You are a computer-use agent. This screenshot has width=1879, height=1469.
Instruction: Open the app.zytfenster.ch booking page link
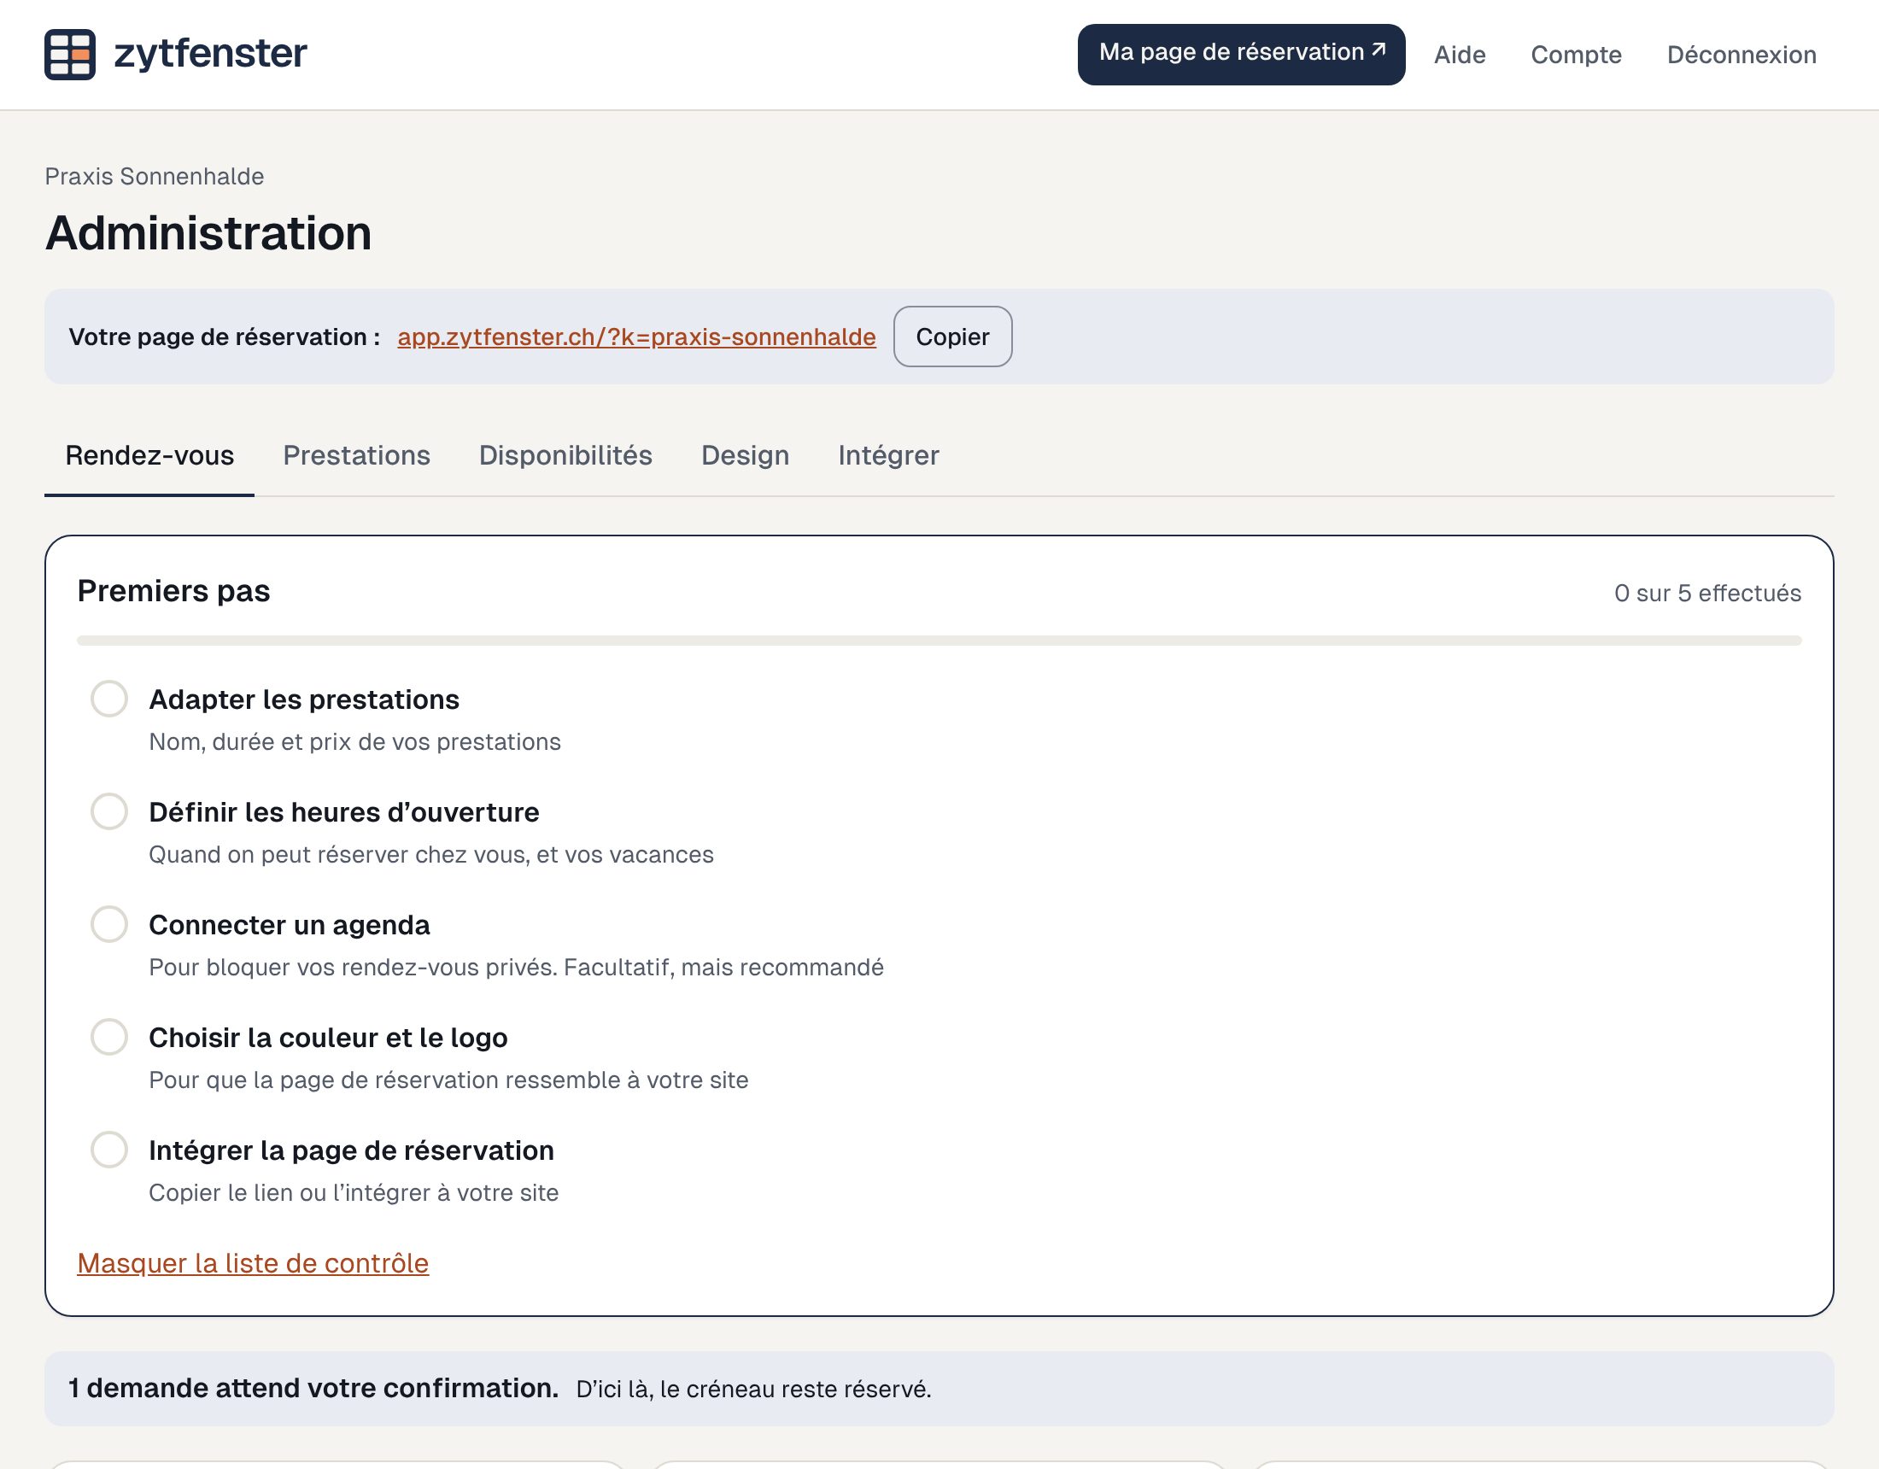click(635, 337)
